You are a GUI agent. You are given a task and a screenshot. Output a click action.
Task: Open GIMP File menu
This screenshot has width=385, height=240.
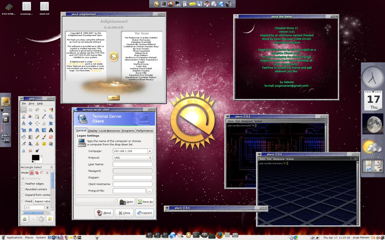pyautogui.click(x=24, y=103)
